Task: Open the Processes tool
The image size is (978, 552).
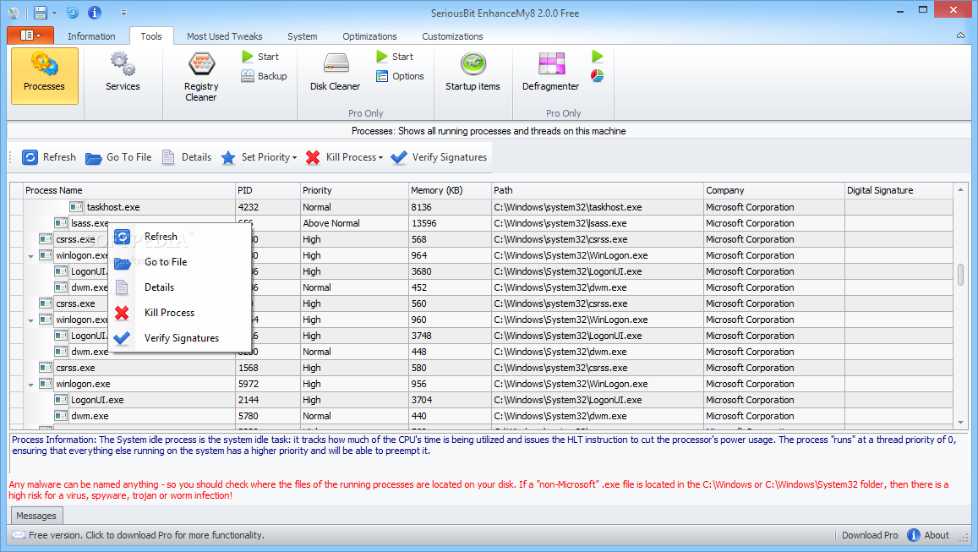Action: tap(44, 75)
